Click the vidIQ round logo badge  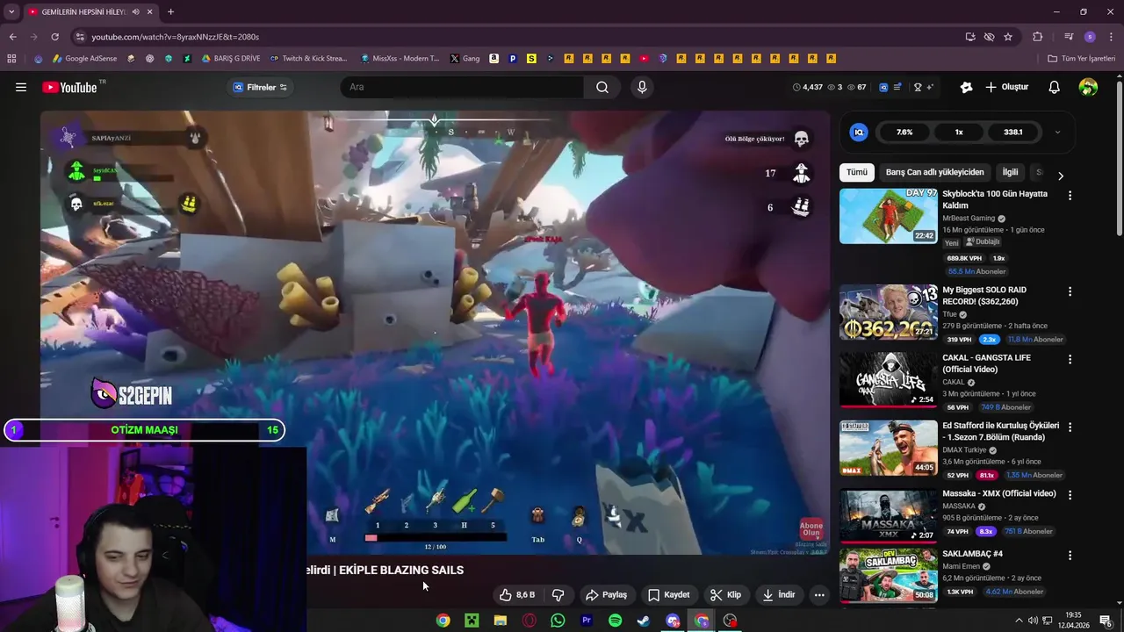point(859,132)
